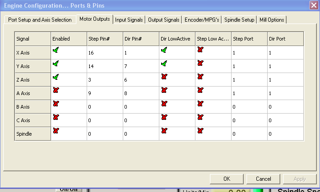Toggle Y Axis Dir LowActive setting
320x192 pixels.
(x=164, y=64)
